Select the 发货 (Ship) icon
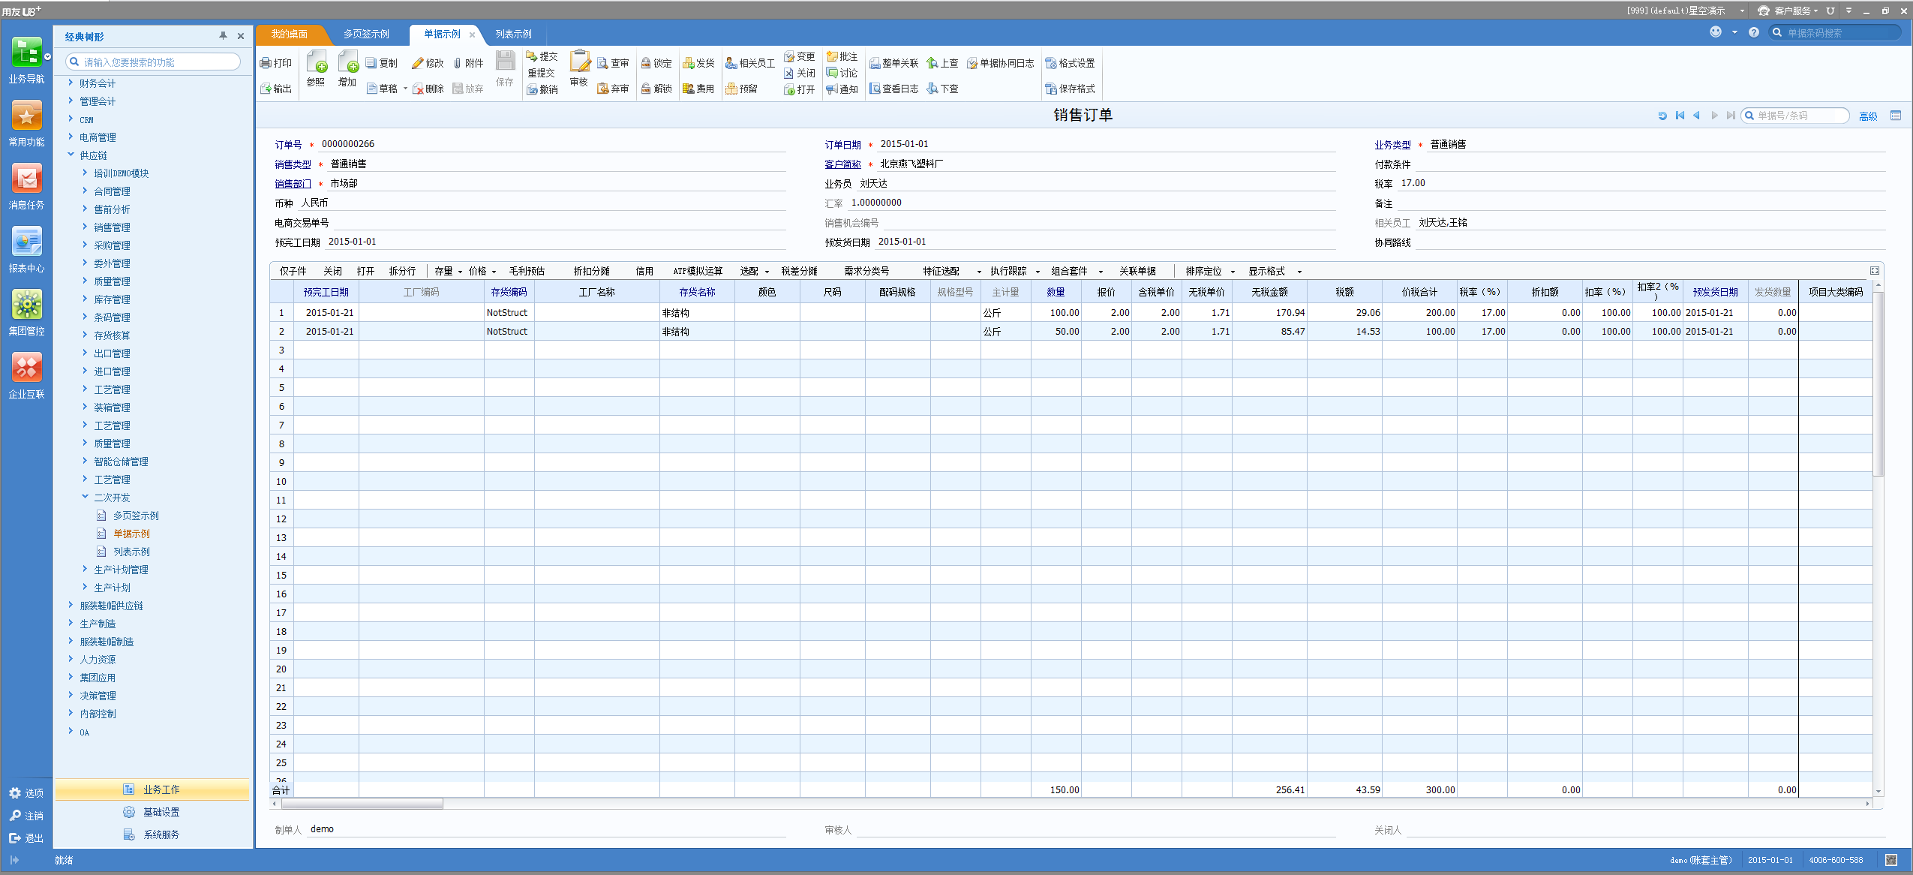The width and height of the screenshot is (1913, 875). [698, 63]
